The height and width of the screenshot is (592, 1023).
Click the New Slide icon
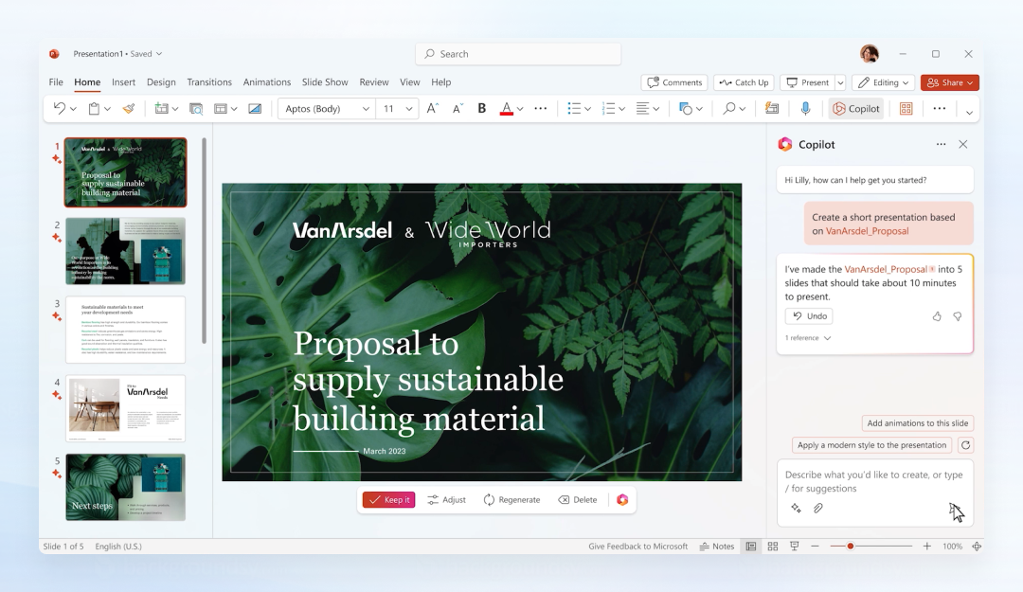(161, 109)
